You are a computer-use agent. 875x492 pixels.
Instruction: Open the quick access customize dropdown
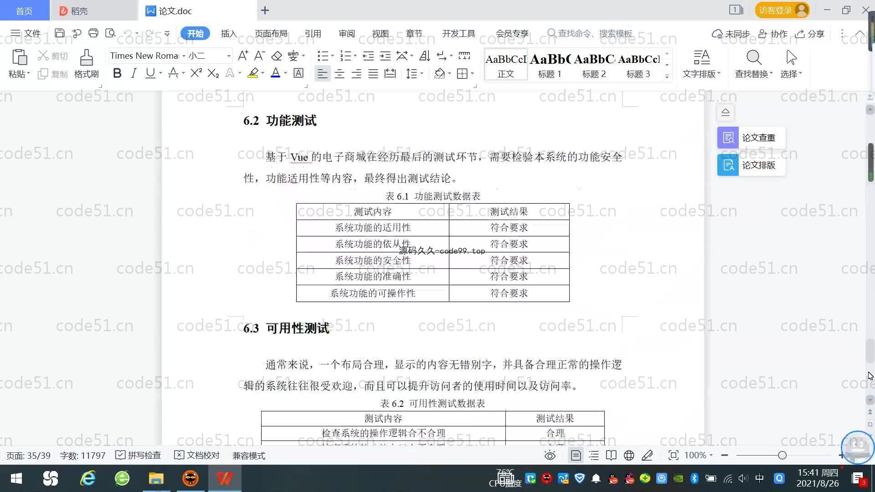(x=167, y=33)
